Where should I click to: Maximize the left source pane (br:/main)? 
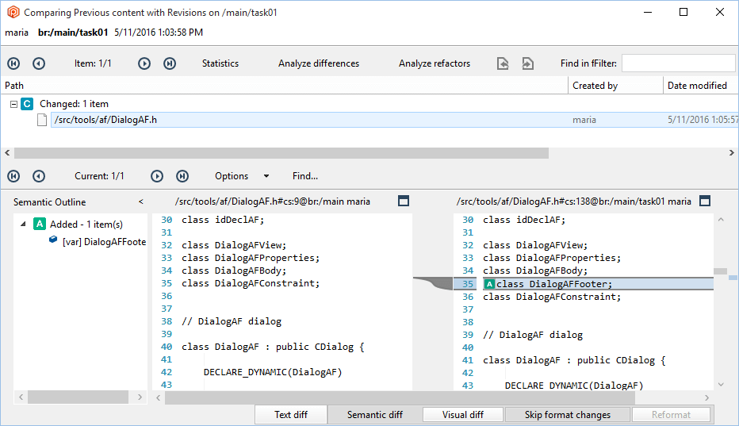(x=404, y=201)
